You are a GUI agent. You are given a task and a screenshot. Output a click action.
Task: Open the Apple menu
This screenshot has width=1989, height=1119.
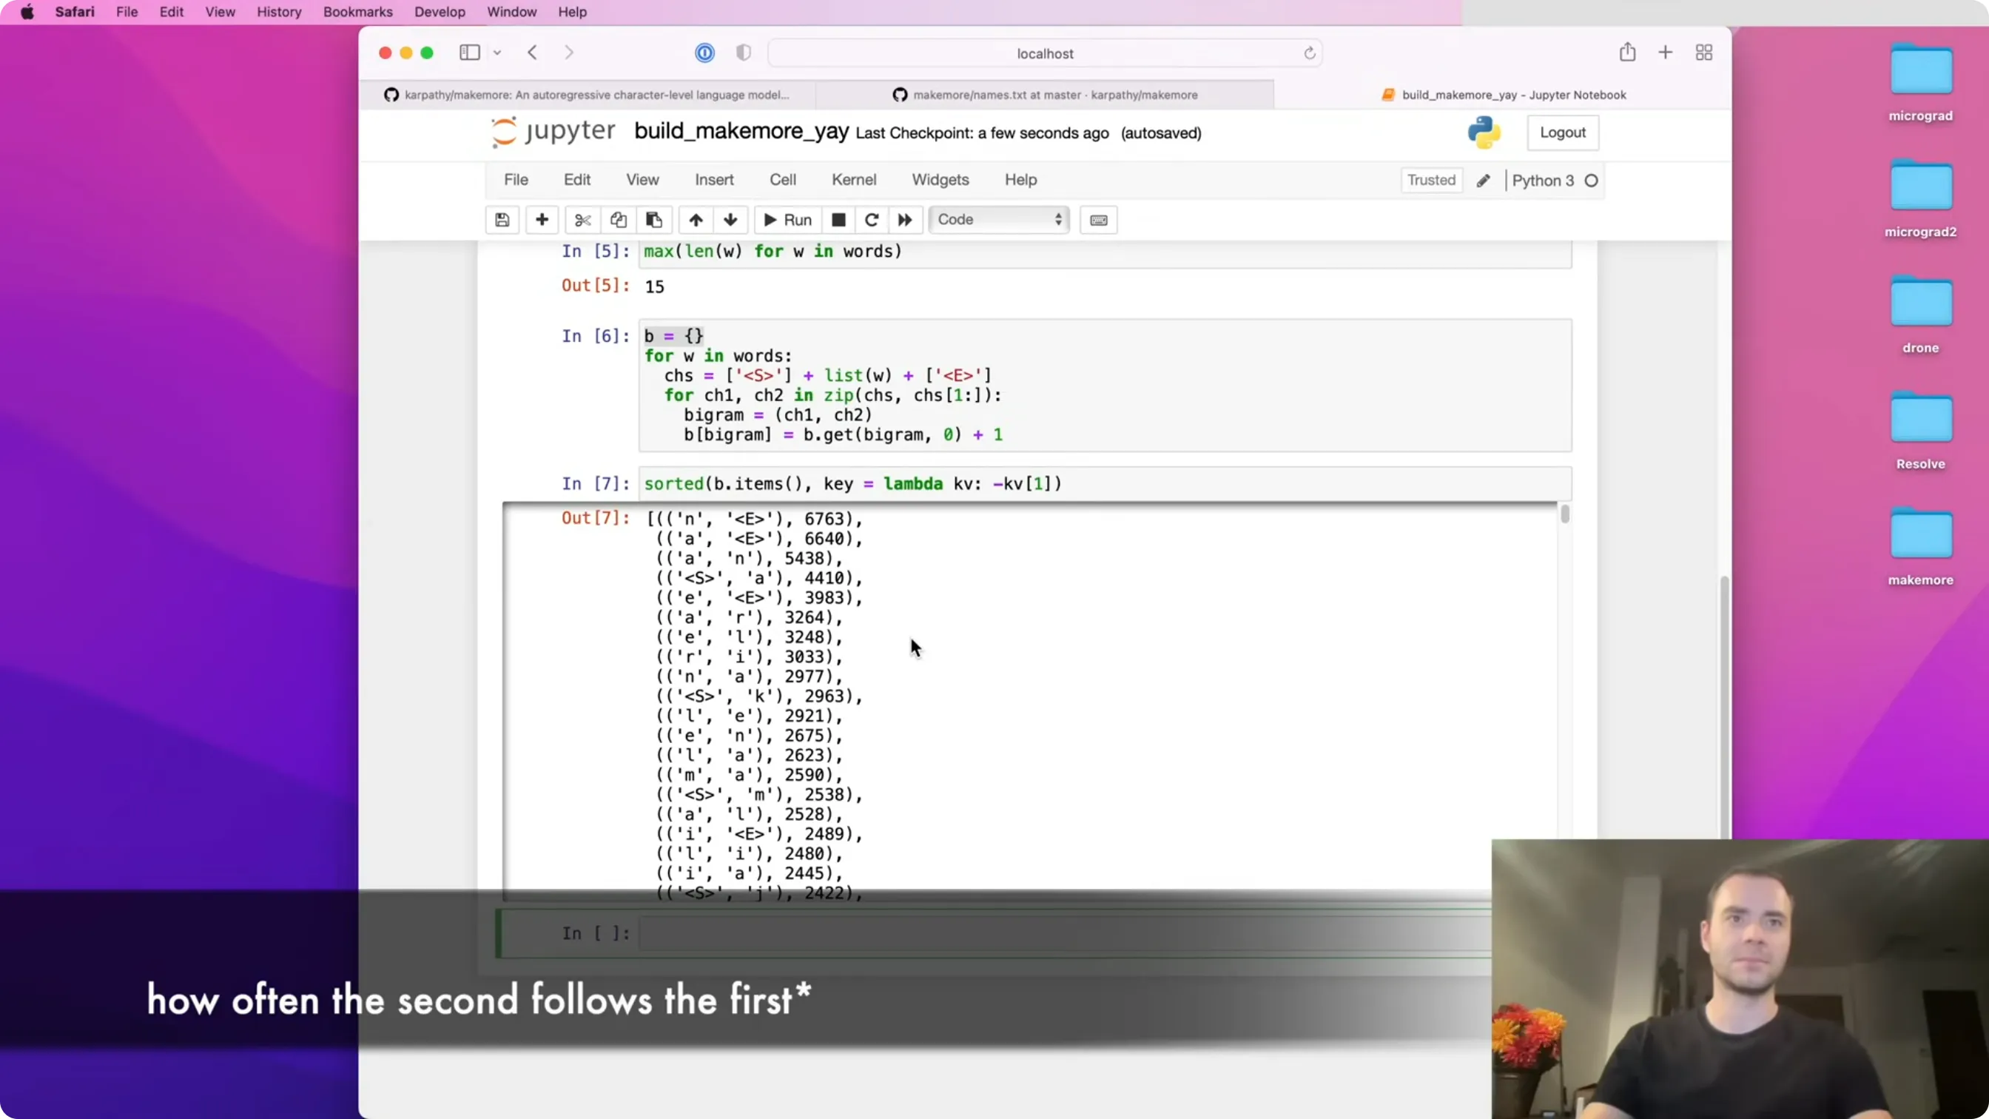coord(27,12)
